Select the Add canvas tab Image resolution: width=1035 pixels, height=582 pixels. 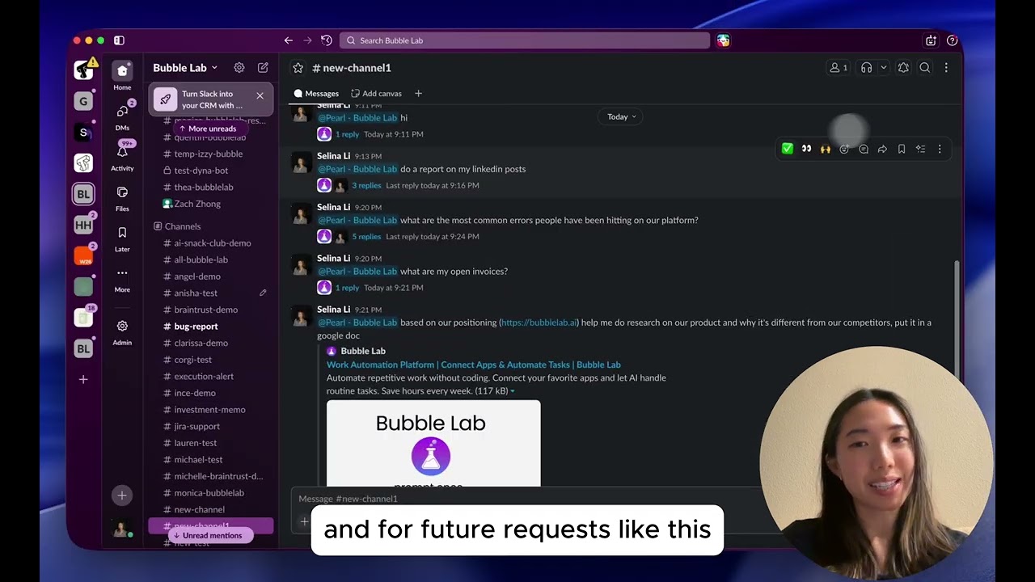pos(376,94)
